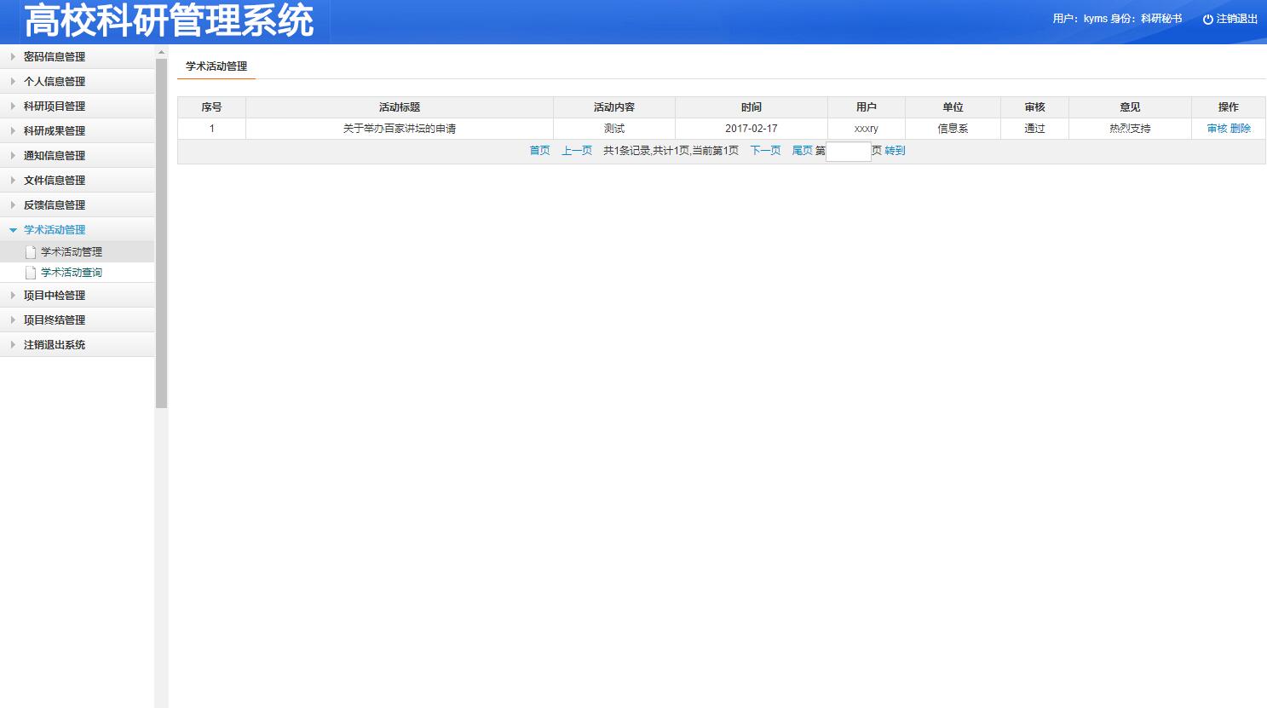
Task: Click the arrow icon before 文件信息管理
Action: [12, 180]
